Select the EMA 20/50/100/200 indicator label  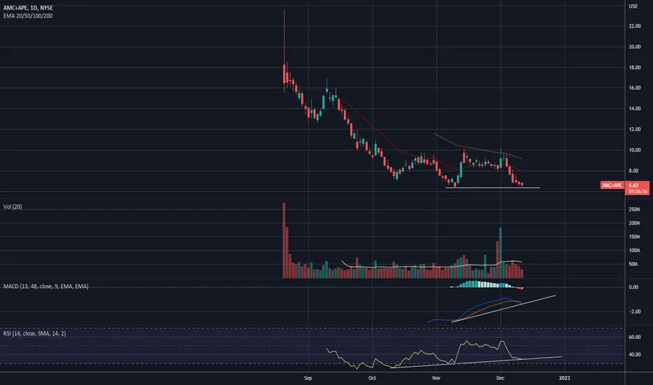28,16
